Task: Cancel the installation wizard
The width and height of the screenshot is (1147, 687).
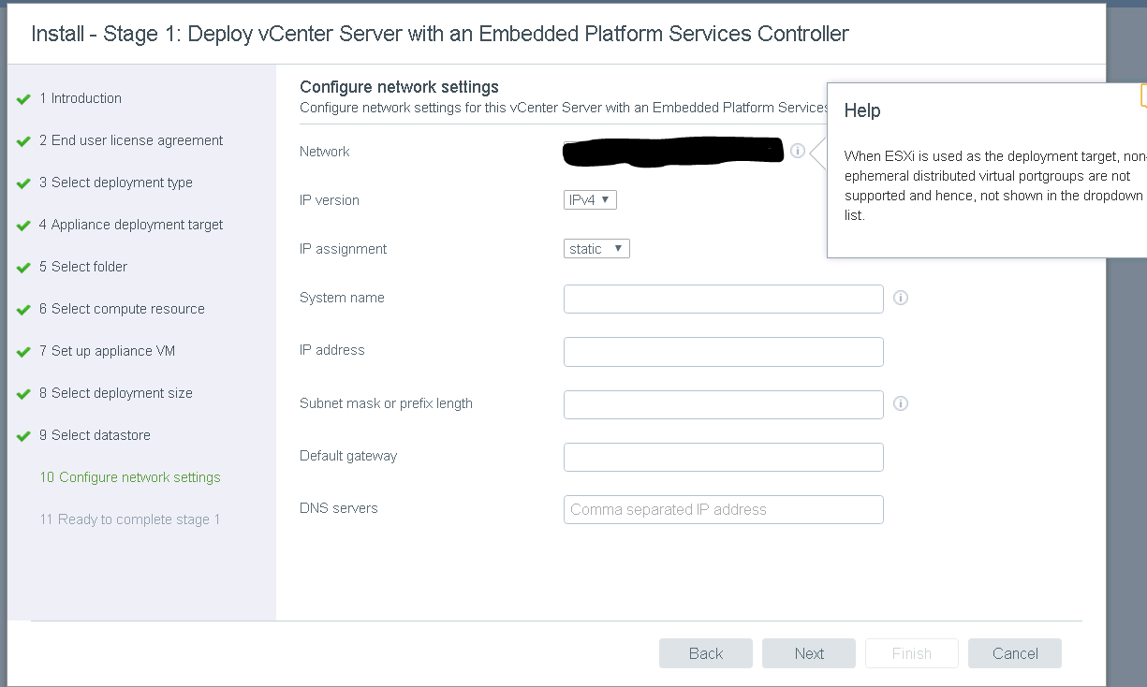Action: pos(1015,653)
